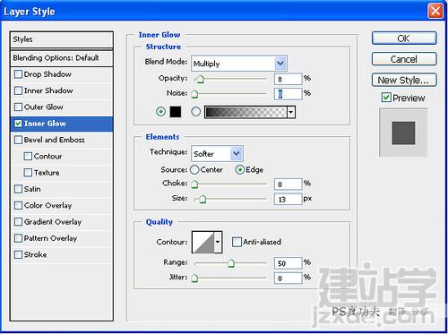Select the Stroke row label

[x=35, y=254]
